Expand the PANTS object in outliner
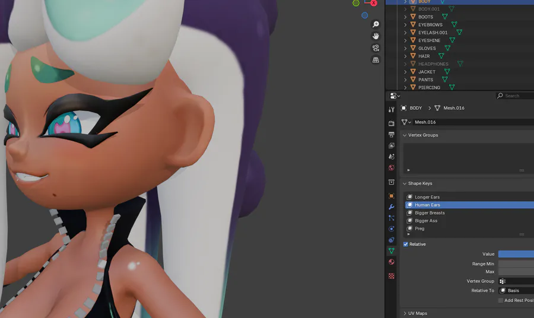Screen dimensions: 534x318 click(x=405, y=79)
